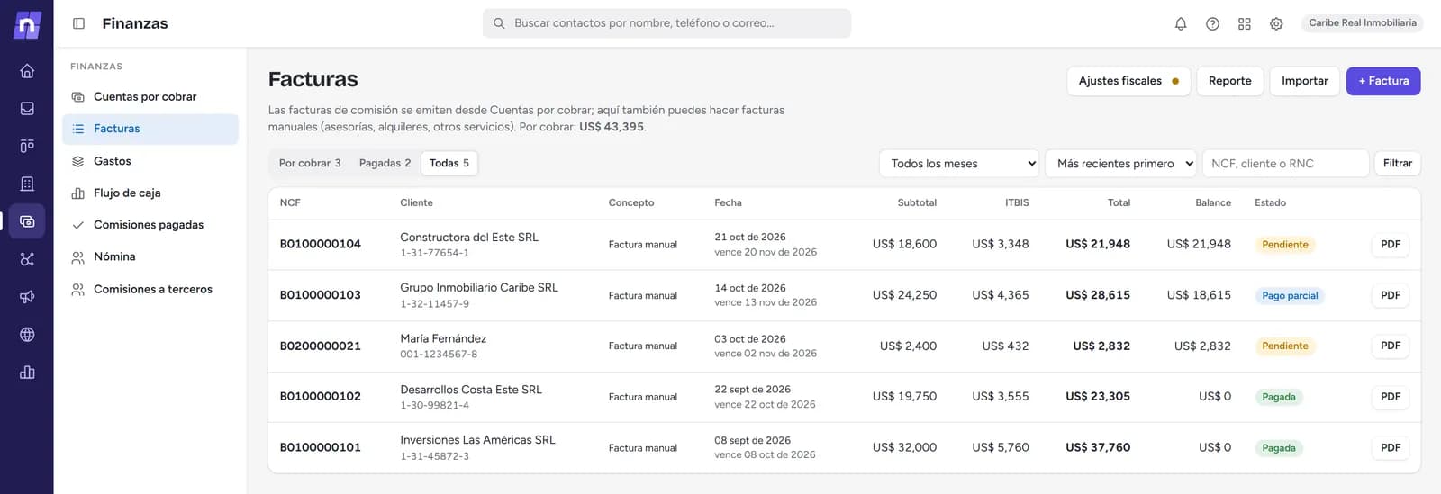Open the apps grid icon
1441x494 pixels.
(x=1245, y=24)
